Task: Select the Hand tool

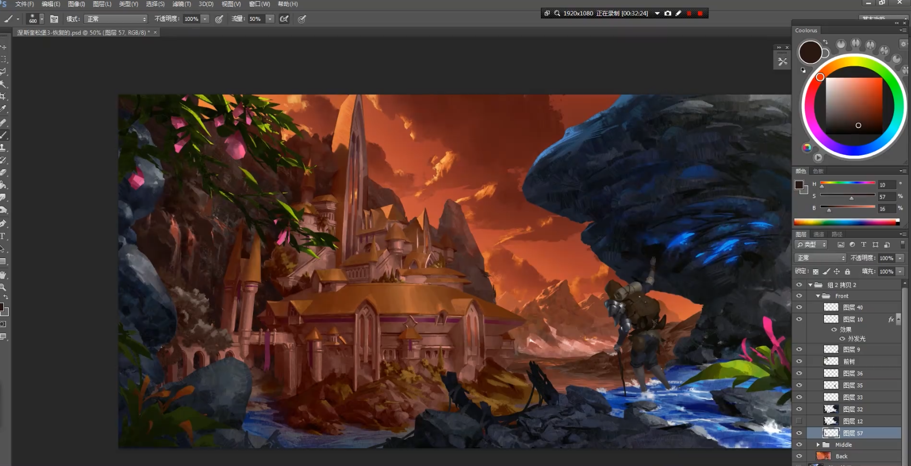Action: pos(3,275)
